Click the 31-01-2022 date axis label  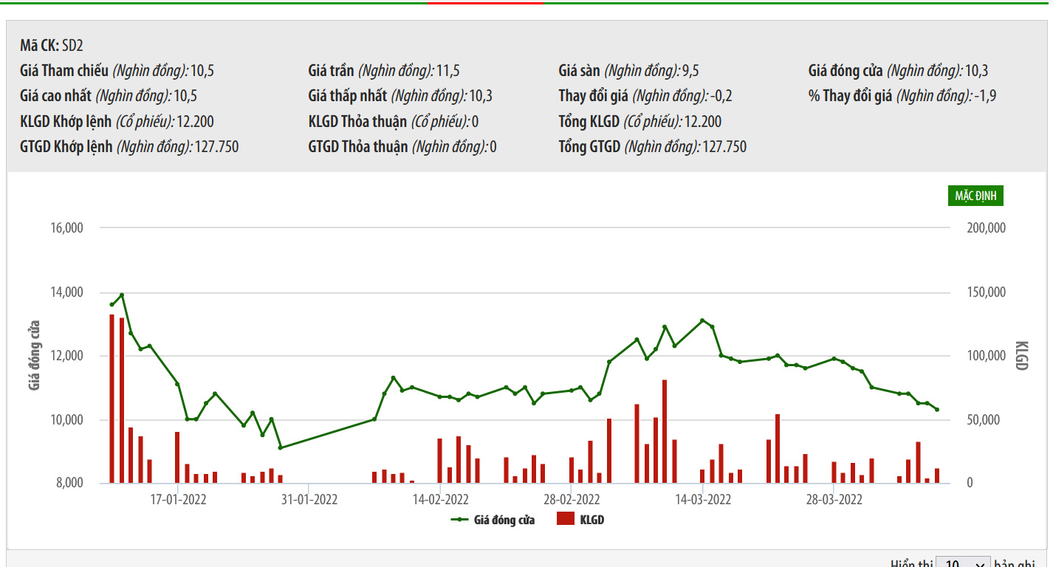tap(309, 499)
